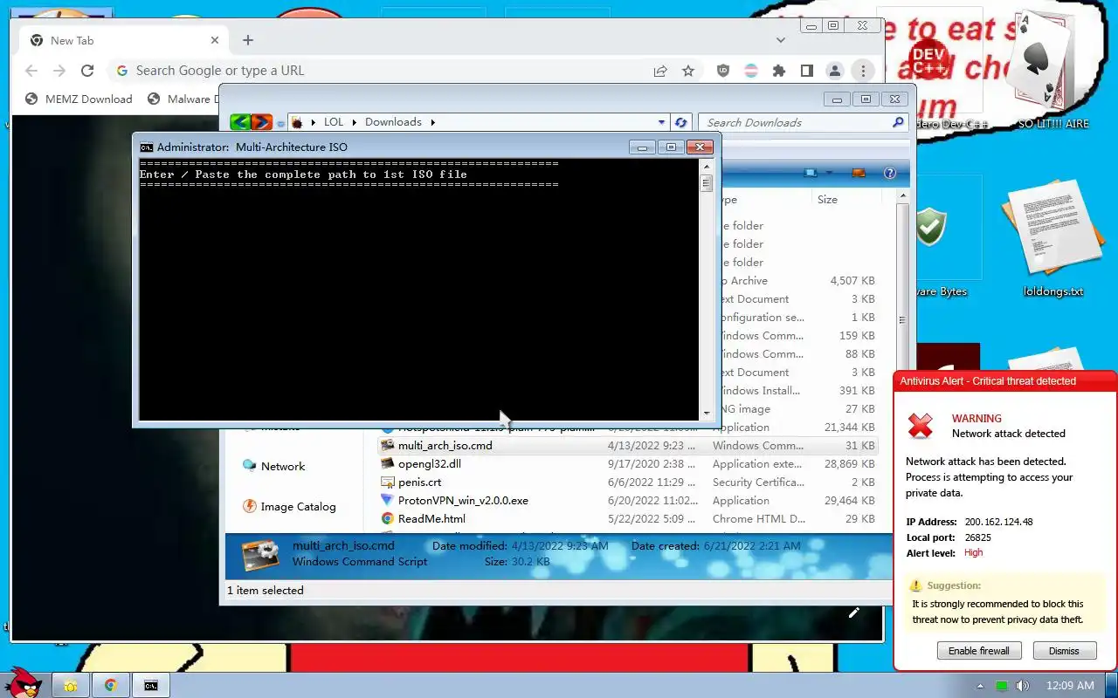Dismiss the antivirus alert

(1064, 651)
